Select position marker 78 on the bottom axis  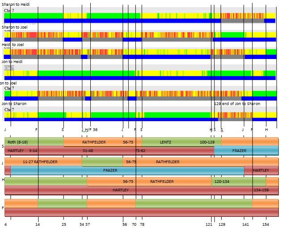142,224
